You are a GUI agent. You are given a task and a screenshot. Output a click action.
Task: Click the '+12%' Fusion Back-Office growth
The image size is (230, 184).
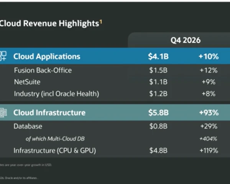click(x=209, y=70)
